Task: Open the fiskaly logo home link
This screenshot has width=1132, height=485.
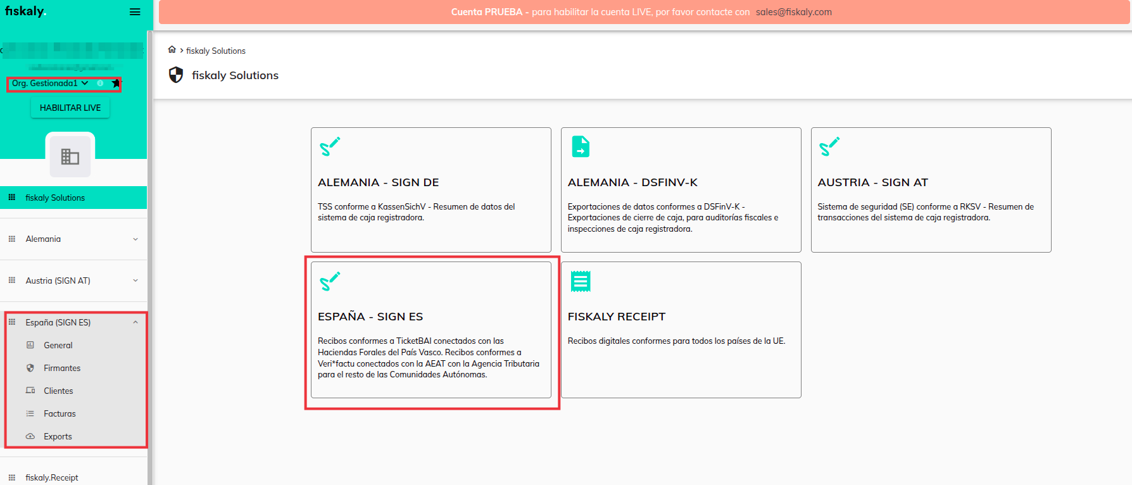Action: point(26,11)
